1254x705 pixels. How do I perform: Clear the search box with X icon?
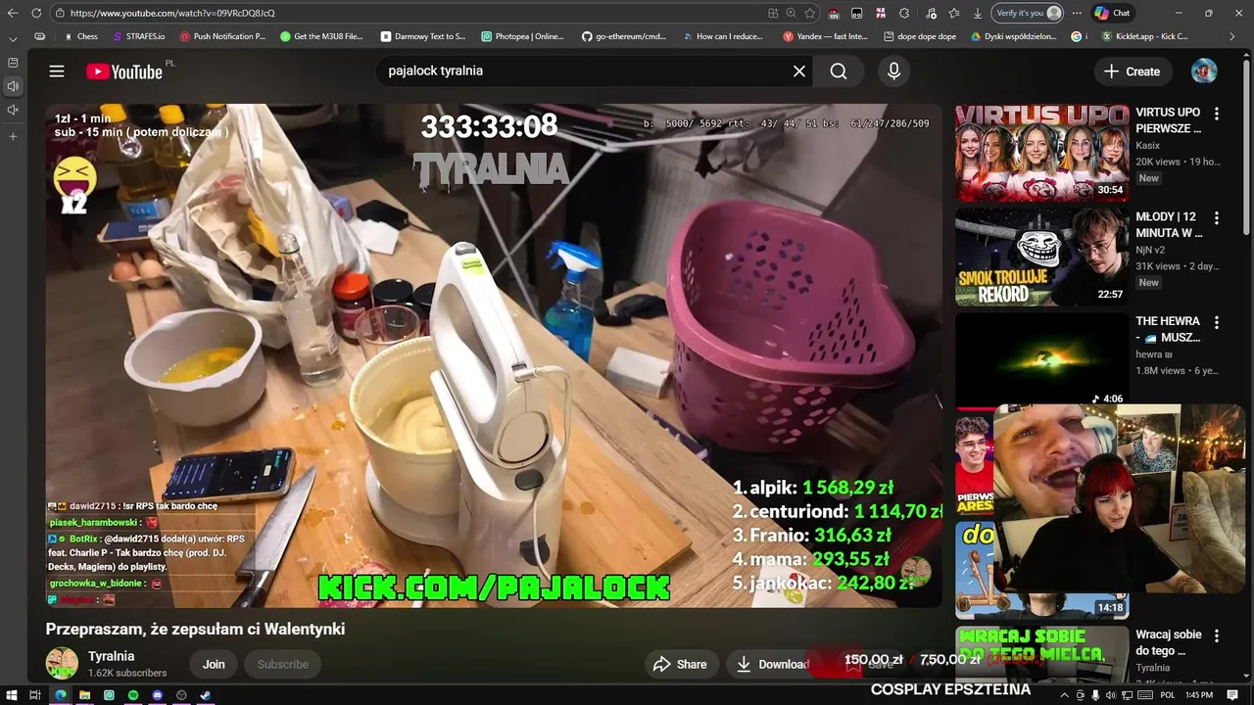(x=799, y=71)
